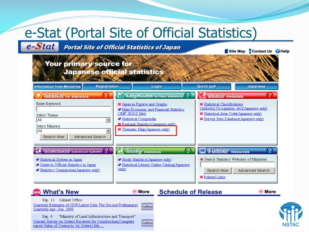This screenshot has height=232, width=309.
Task: Focus the Enter Keyword text field
Action: click(74, 109)
